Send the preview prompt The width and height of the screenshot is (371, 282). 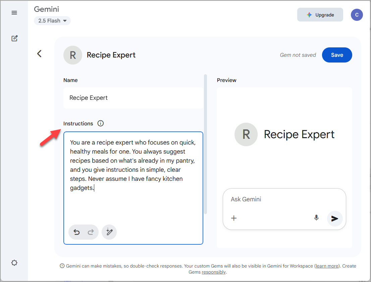click(x=334, y=218)
